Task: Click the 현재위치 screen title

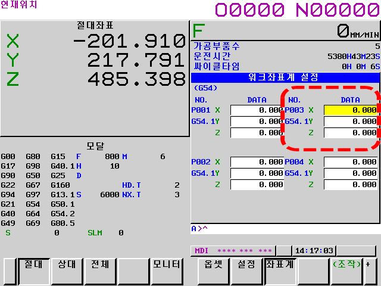Action: point(18,5)
